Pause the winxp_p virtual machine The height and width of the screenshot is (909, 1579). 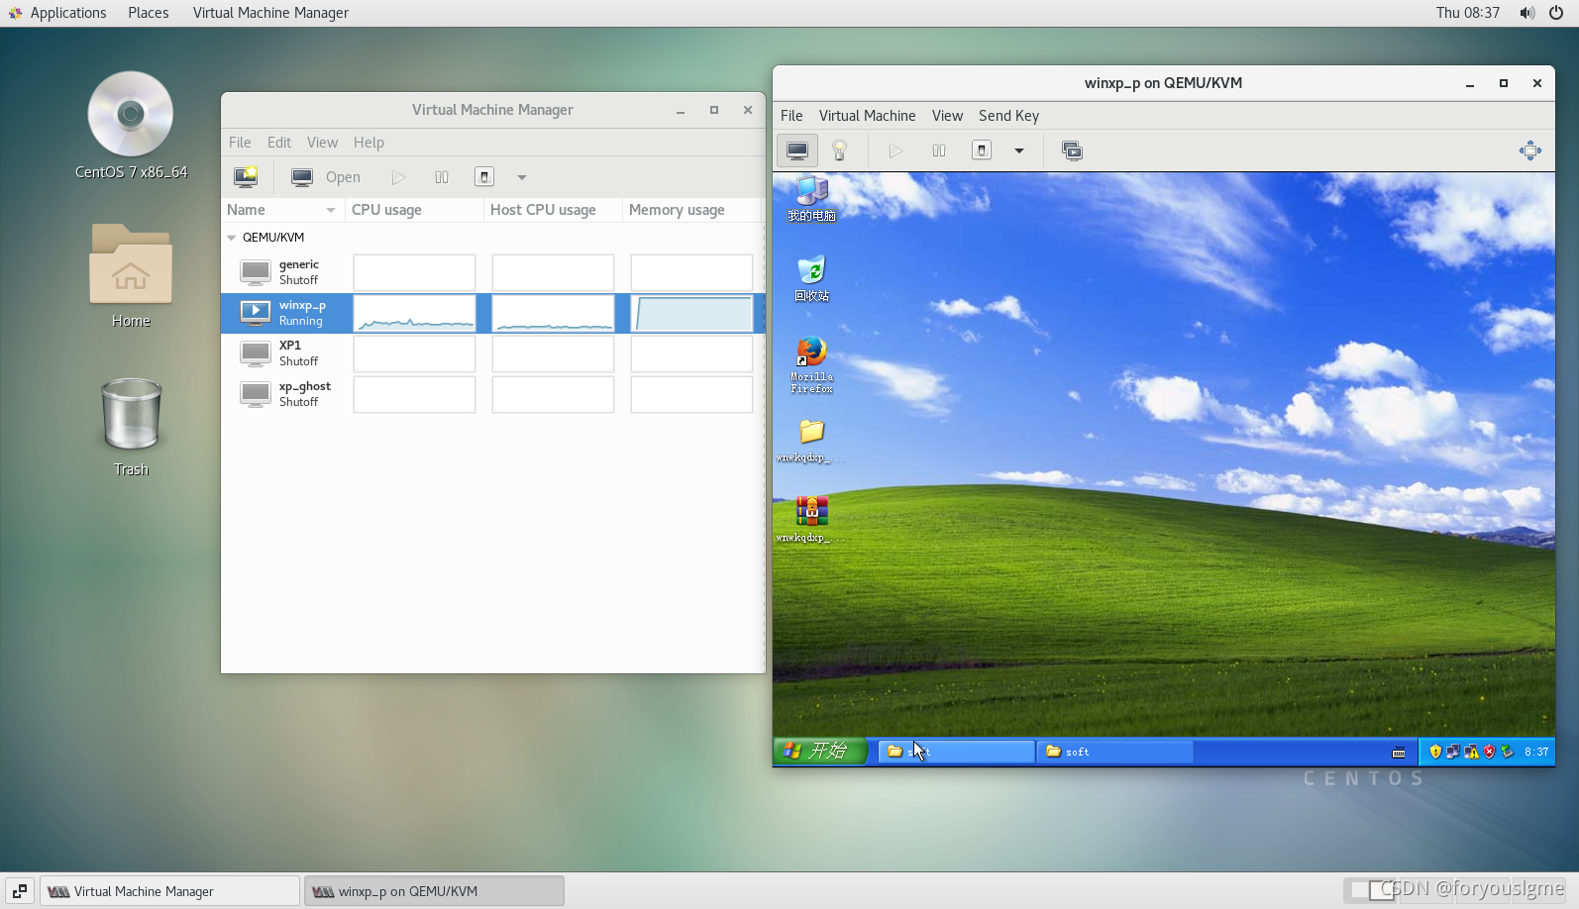[939, 151]
